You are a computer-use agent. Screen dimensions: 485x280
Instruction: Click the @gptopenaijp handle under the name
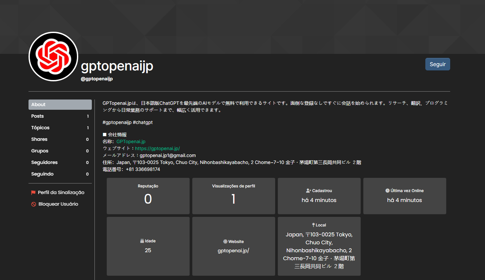(x=97, y=79)
